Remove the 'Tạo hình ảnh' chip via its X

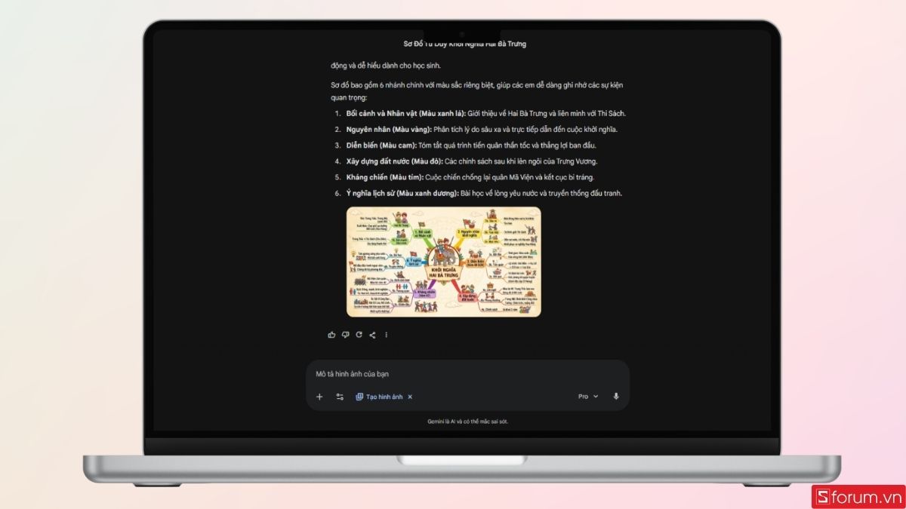(410, 397)
